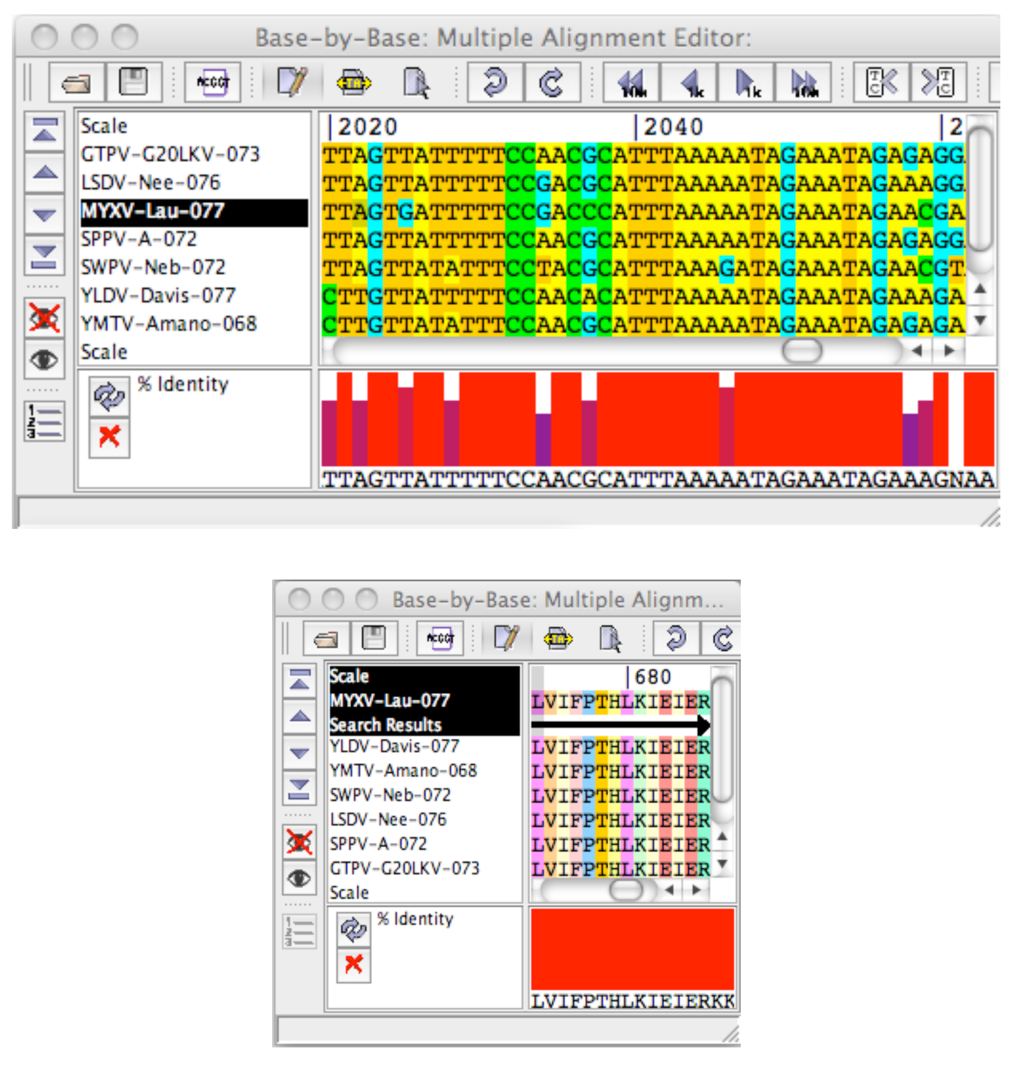The height and width of the screenshot is (1065, 1014).
Task: Save icon in bottom window toolbar
Action: coord(375,639)
